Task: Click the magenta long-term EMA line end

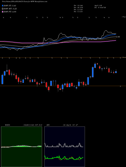Action: pos(115,40)
